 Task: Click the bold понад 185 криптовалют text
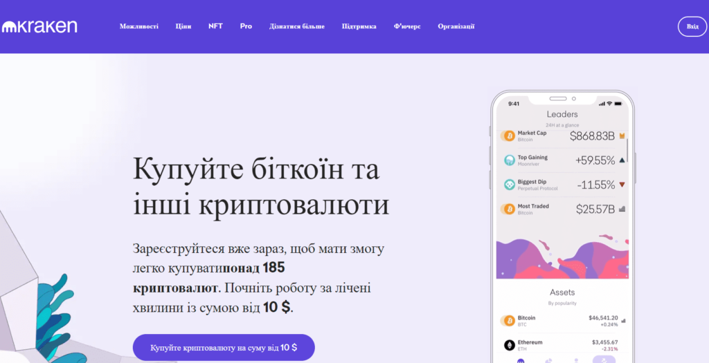coord(208,278)
